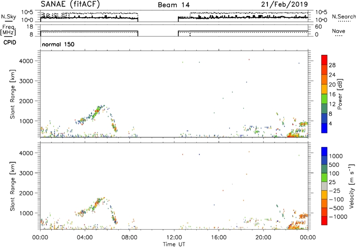
Task: Click the 2000 tick in velocity panel
Action: point(26,193)
